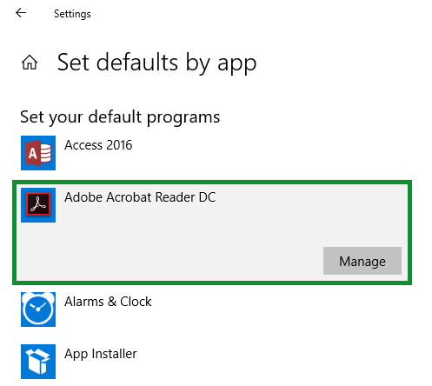Screen dimensions: 432x386
Task: Open Settings home via house icon
Action: [30, 63]
